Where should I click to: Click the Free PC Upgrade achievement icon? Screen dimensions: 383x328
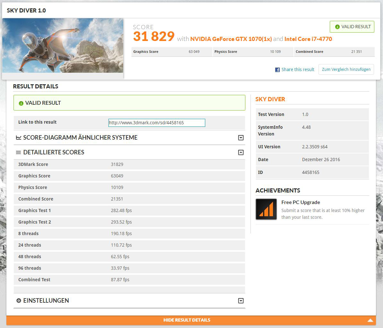pyautogui.click(x=266, y=209)
